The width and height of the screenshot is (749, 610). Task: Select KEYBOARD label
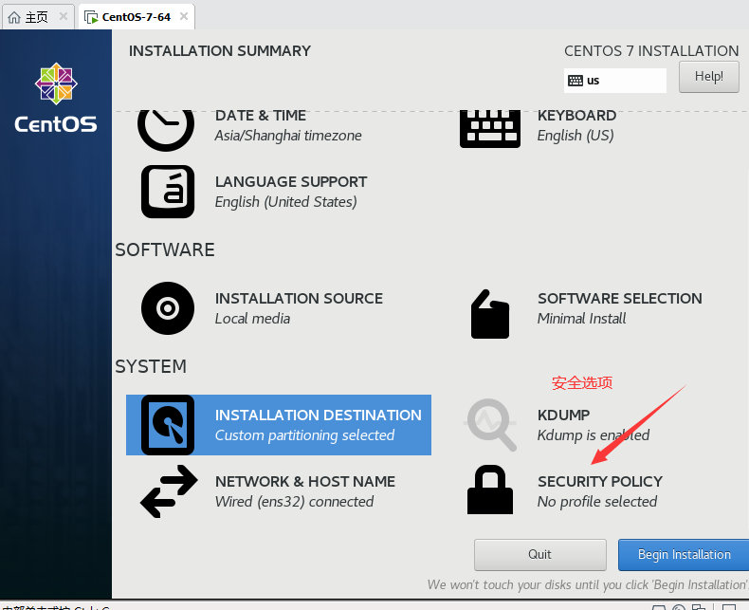pos(576,116)
